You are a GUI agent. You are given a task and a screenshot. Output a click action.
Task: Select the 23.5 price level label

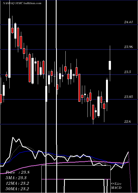tap(128, 72)
